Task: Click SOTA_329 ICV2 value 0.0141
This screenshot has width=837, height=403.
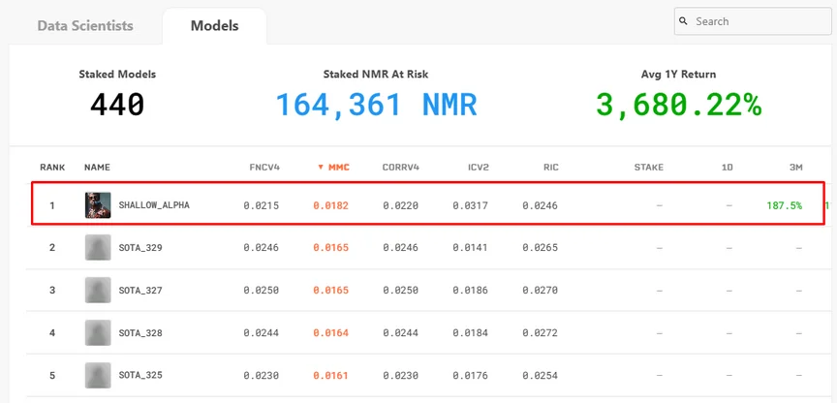Action: tap(470, 248)
